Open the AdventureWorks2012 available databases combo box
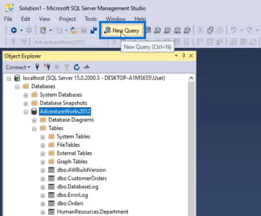 [x=69, y=42]
